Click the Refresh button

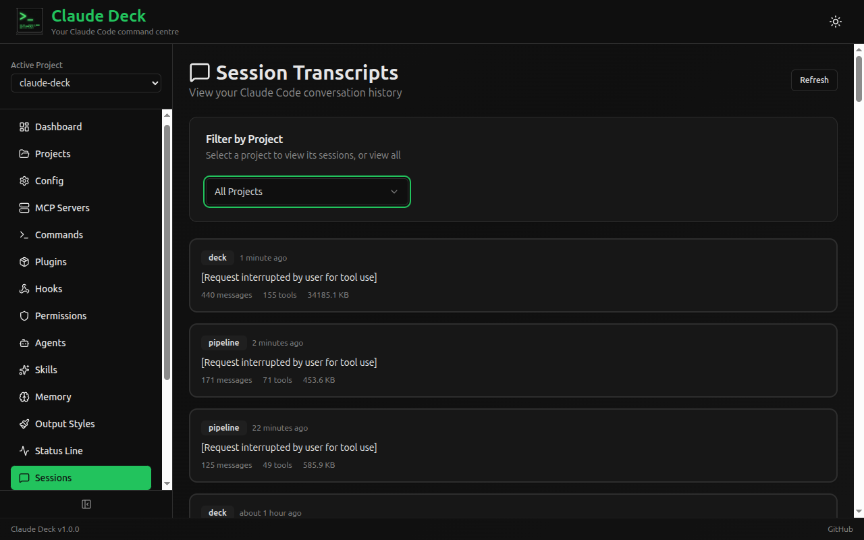click(813, 80)
